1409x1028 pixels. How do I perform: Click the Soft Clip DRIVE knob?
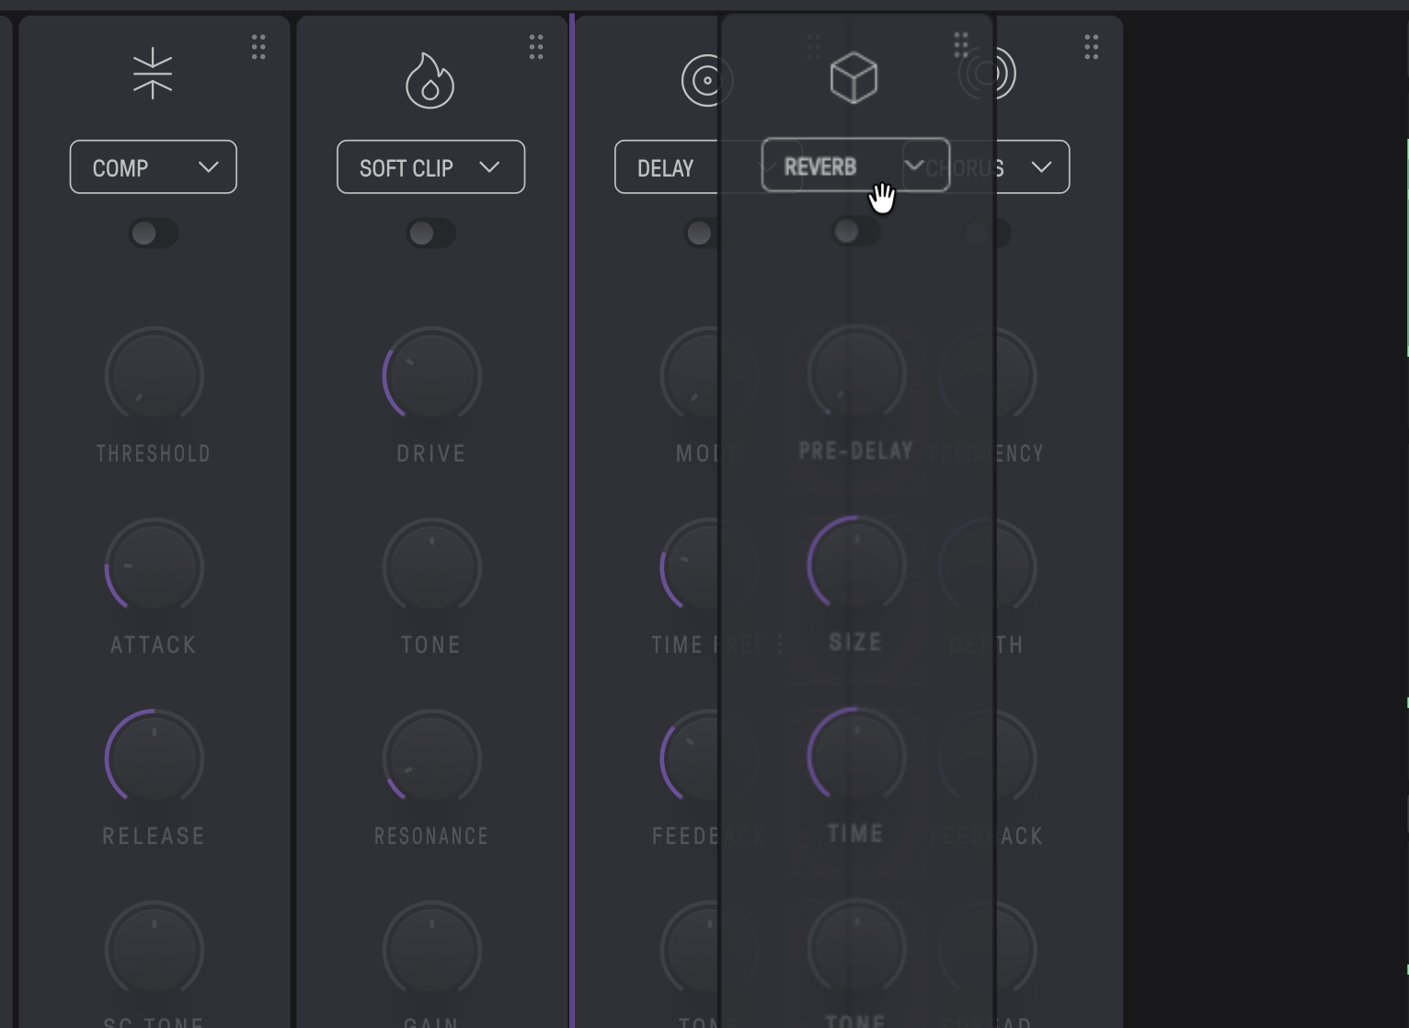[x=431, y=376]
